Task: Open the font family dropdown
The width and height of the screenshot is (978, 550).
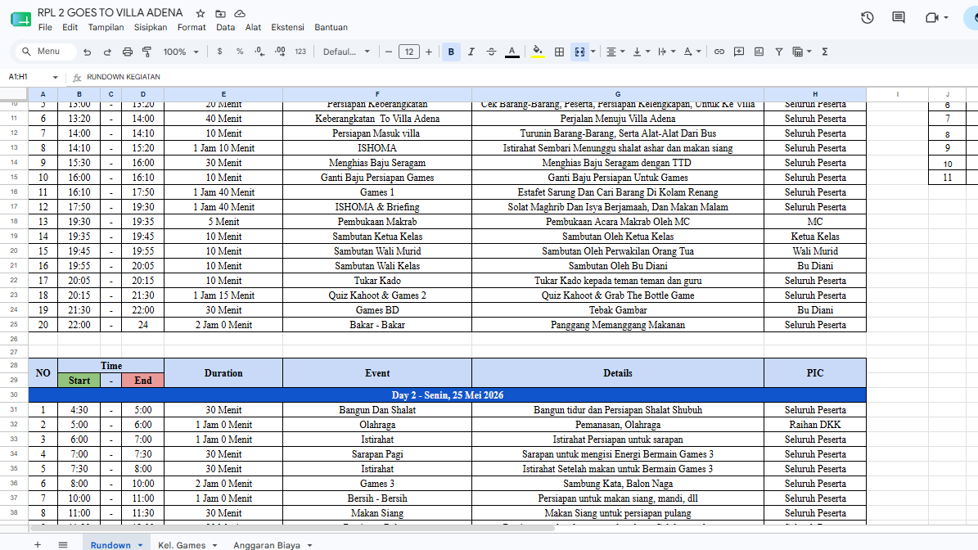Action: (346, 52)
